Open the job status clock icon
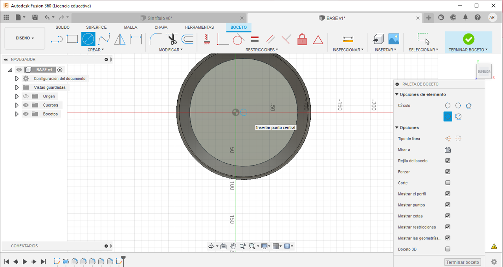Viewport: 503px width, 267px height. tap(453, 17)
